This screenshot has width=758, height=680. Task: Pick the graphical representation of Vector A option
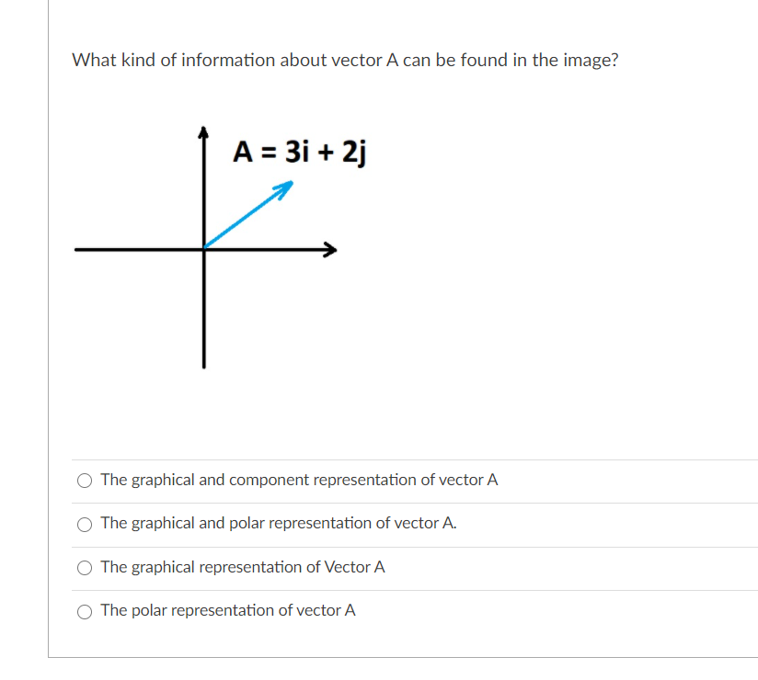(x=84, y=567)
